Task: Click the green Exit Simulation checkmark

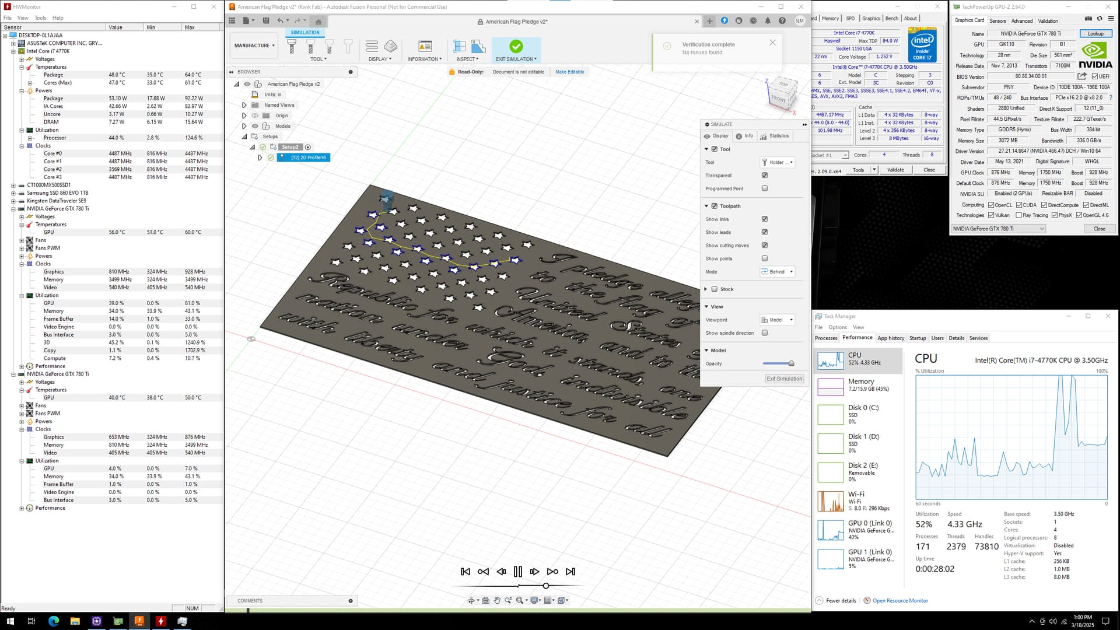Action: 516,46
